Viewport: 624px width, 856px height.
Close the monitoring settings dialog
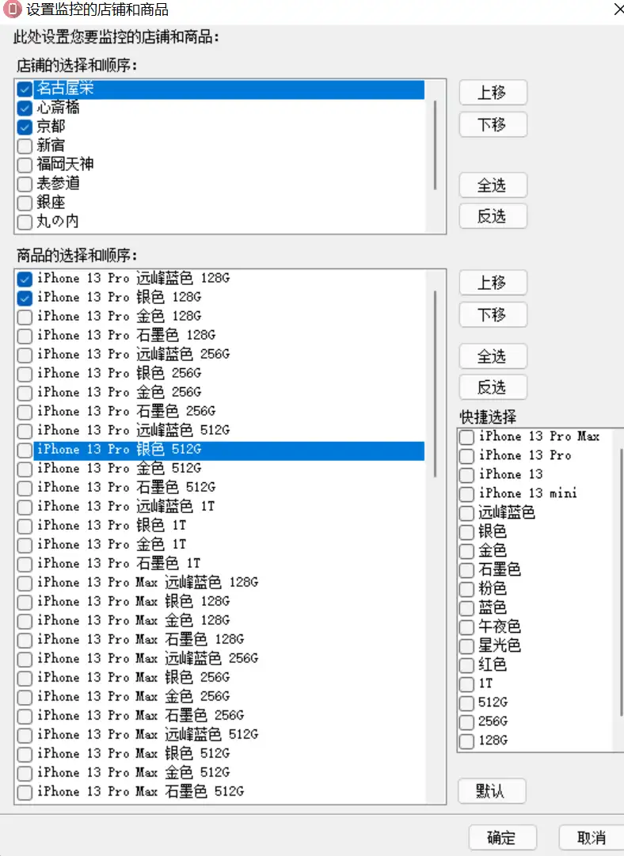[618, 10]
